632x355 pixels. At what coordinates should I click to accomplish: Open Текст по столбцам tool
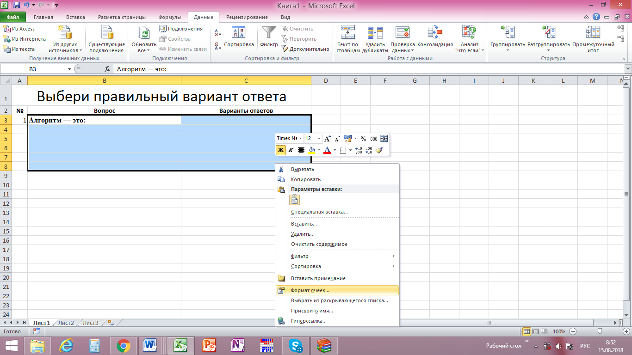pyautogui.click(x=348, y=40)
